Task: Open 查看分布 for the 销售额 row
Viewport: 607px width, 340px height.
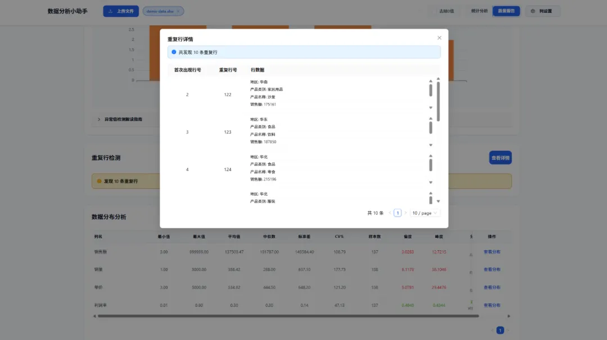Action: [492, 252]
